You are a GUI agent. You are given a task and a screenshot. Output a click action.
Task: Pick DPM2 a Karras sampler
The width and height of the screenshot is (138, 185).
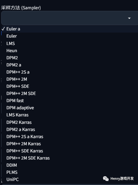pyautogui.click(x=70, y=129)
